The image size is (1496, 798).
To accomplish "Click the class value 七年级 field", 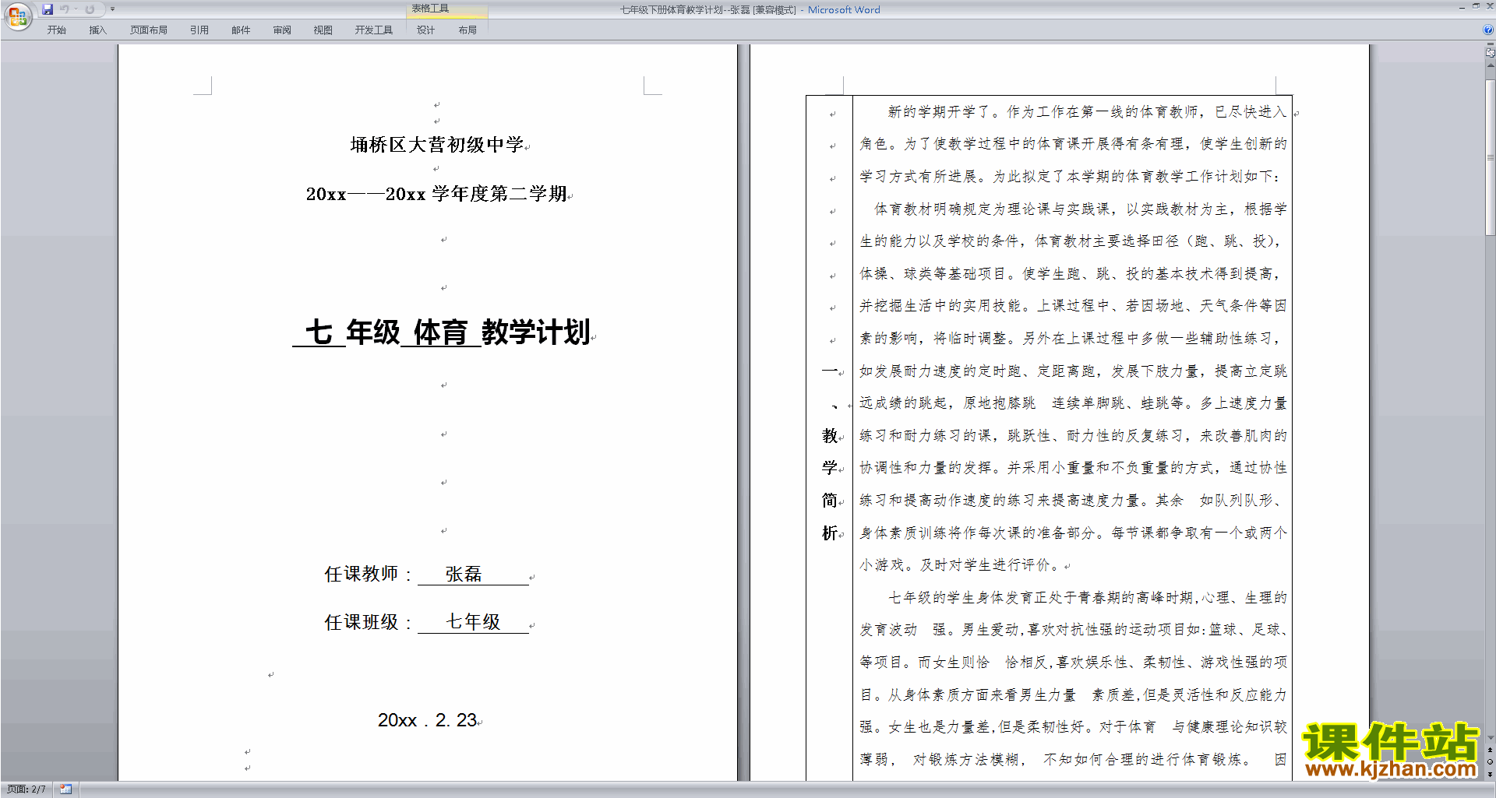I will pyautogui.click(x=473, y=622).
